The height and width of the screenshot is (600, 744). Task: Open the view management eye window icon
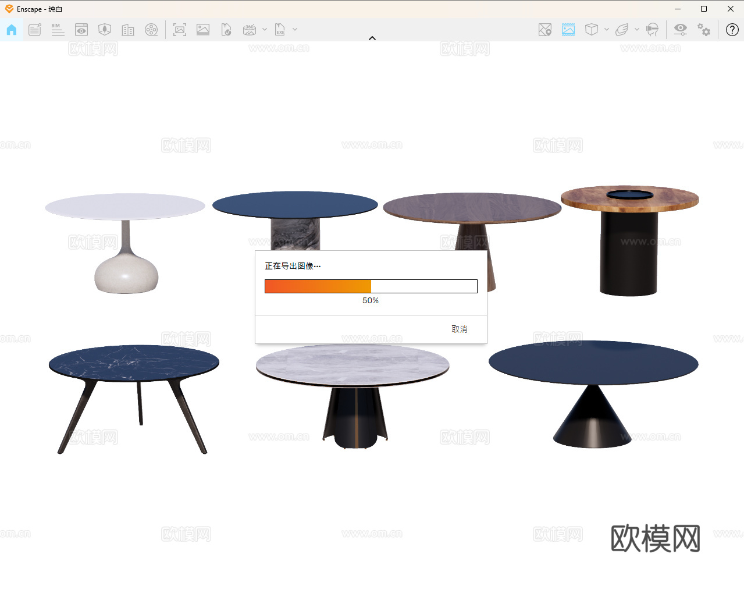pos(81,30)
